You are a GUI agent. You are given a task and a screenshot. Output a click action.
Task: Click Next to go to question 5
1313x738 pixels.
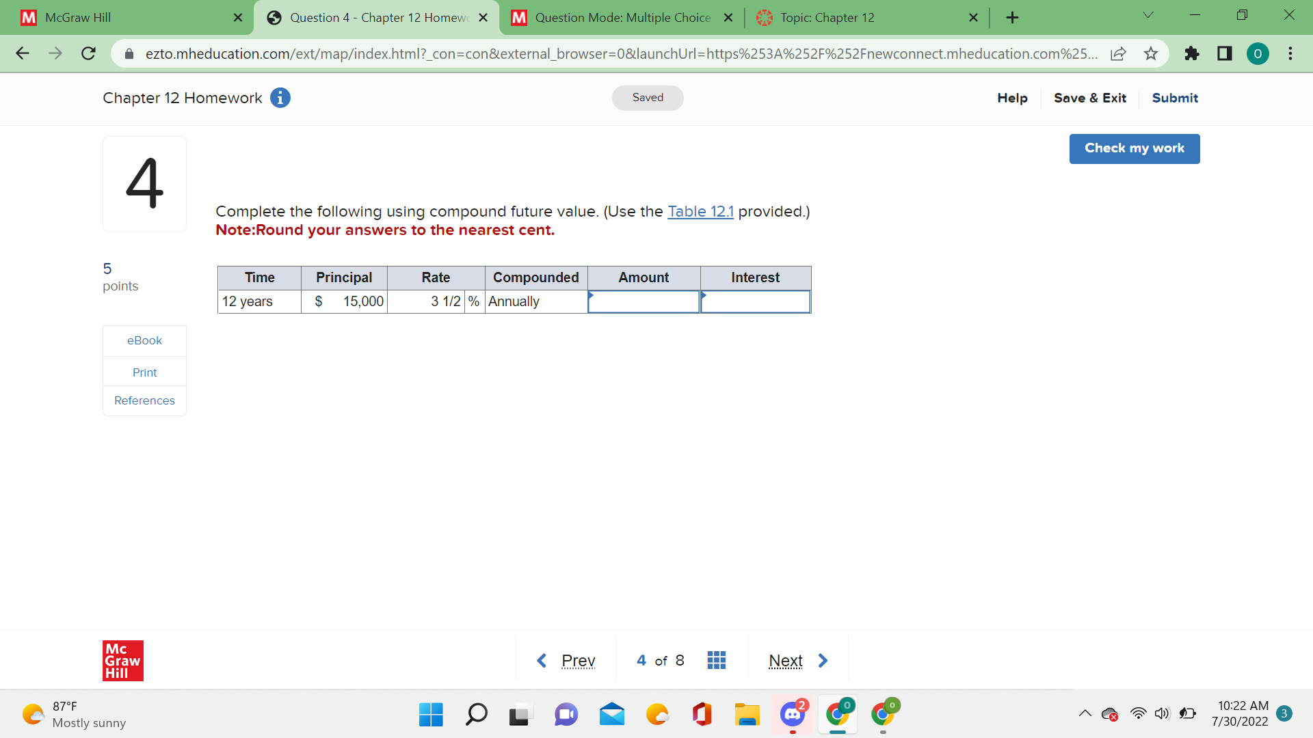785,660
